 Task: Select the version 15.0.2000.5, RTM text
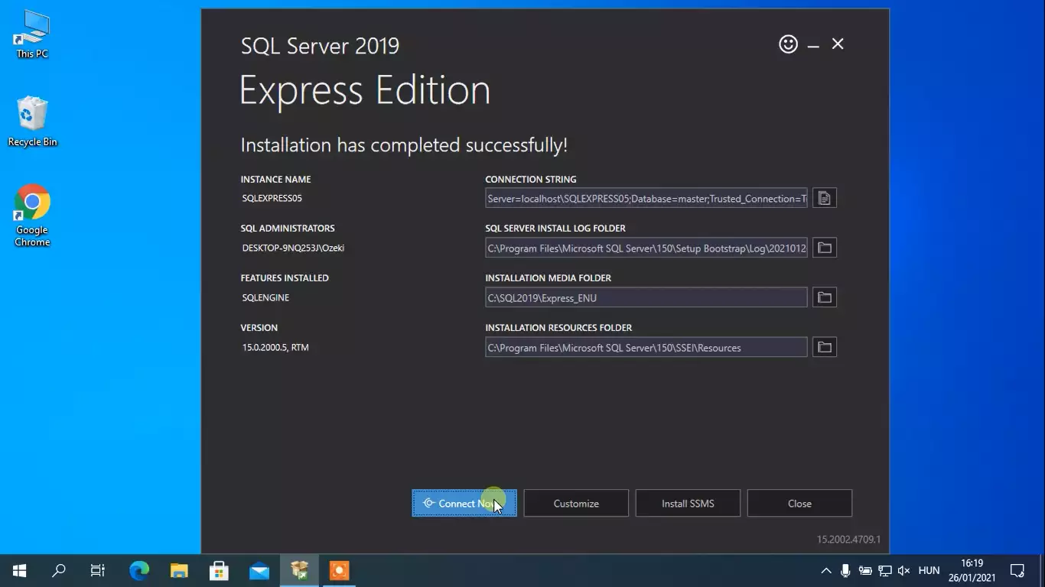[x=275, y=347]
